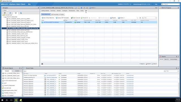Screen dimensions: 181x102
Task: Click the Windows Start button
Action: coord(2,100)
